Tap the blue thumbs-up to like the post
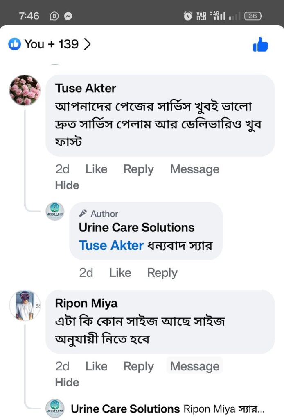The width and height of the screenshot is (284, 420). click(261, 44)
